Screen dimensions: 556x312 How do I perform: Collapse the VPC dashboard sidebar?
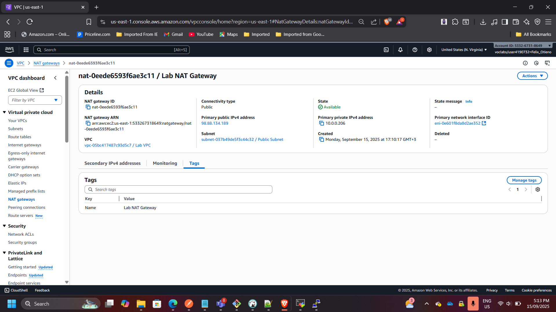click(x=55, y=78)
